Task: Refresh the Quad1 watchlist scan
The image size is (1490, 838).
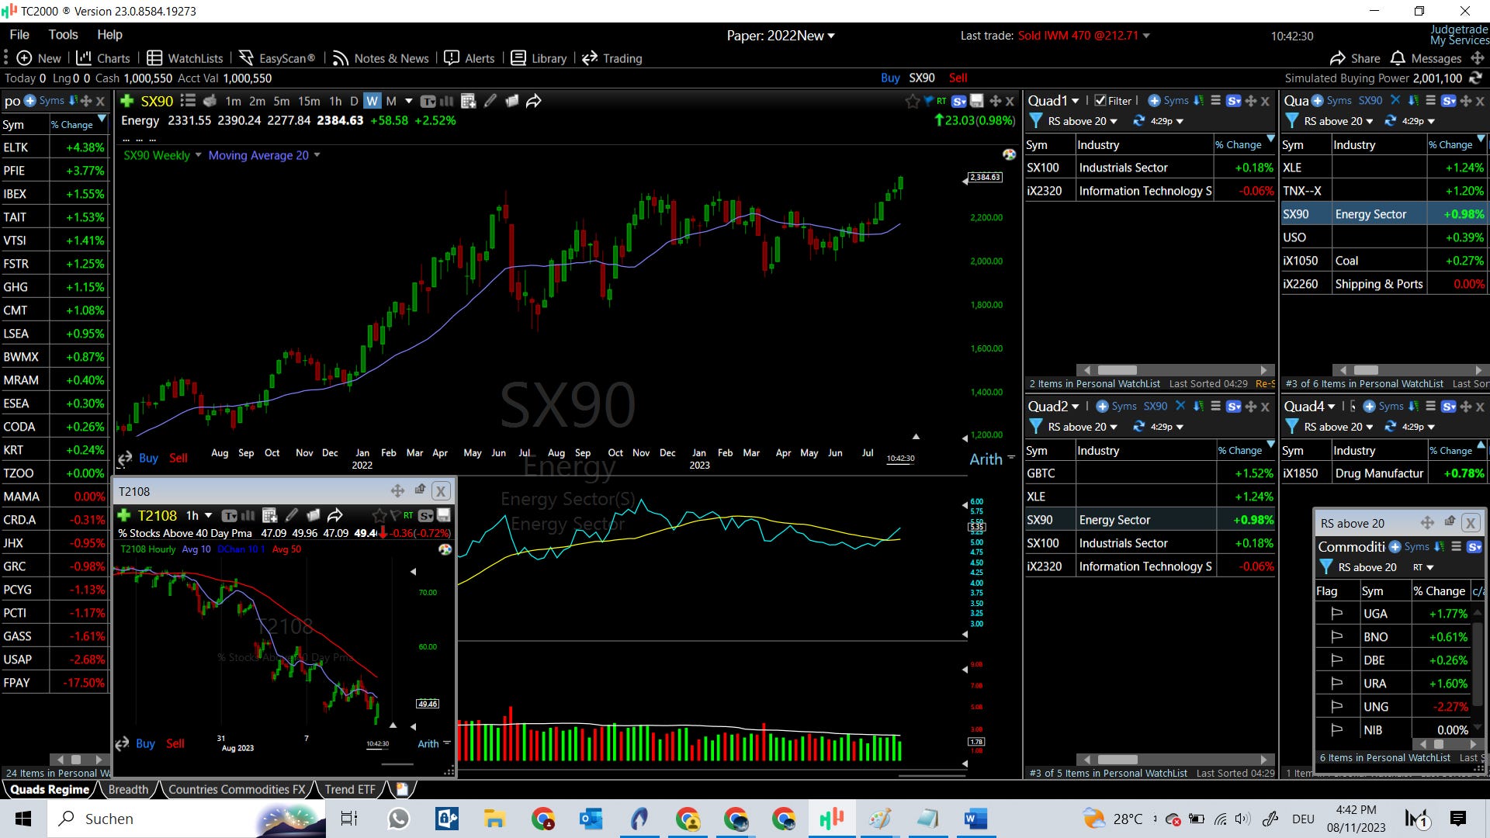Action: pyautogui.click(x=1139, y=121)
